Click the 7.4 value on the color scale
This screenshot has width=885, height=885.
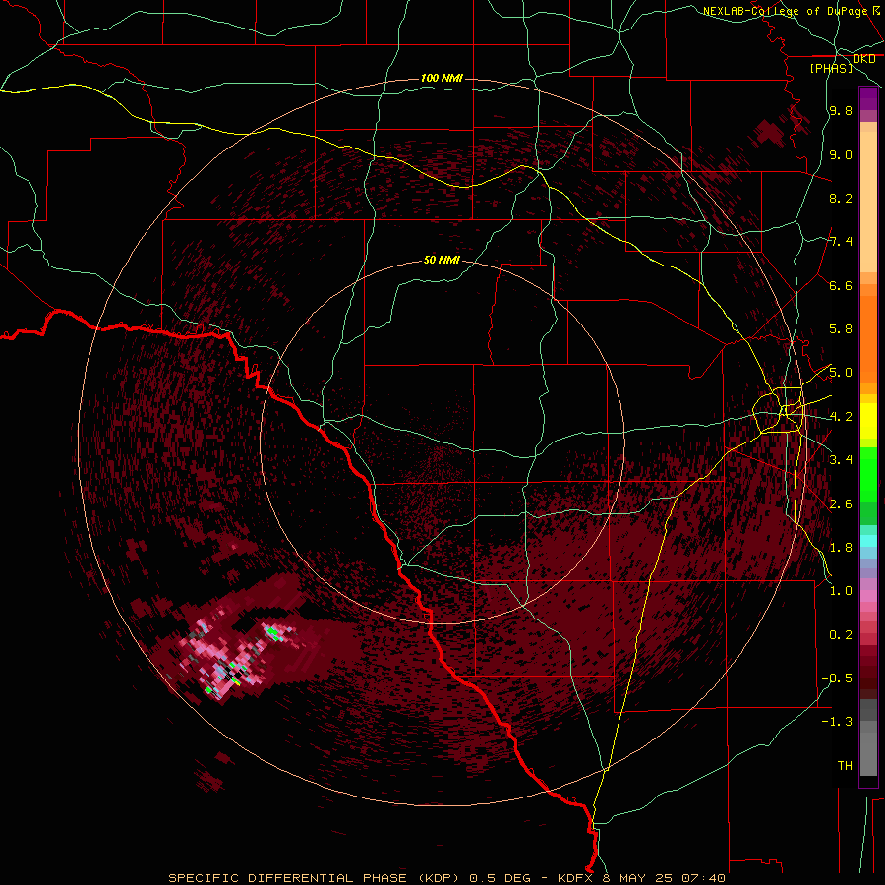pyautogui.click(x=841, y=242)
